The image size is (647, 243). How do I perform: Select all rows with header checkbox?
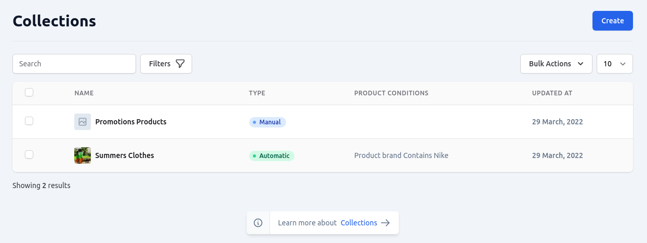pyautogui.click(x=29, y=92)
